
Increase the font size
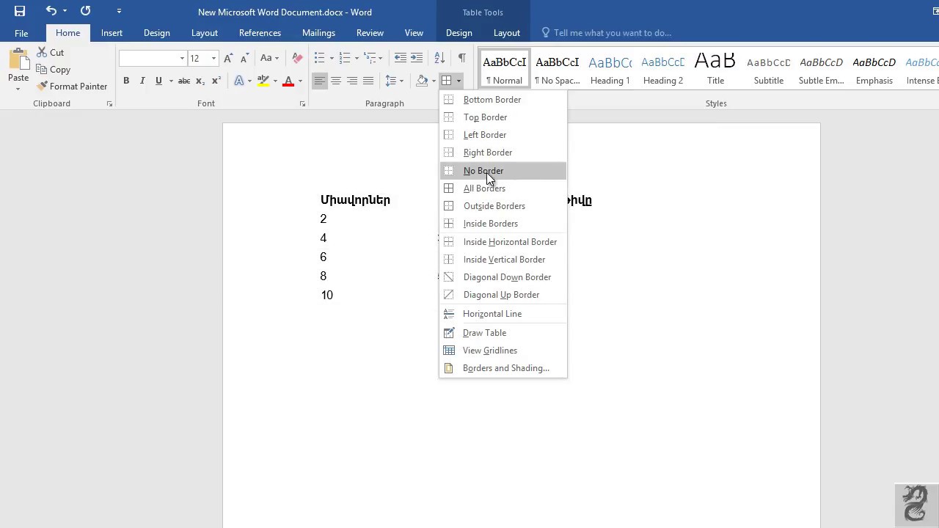pyautogui.click(x=229, y=58)
